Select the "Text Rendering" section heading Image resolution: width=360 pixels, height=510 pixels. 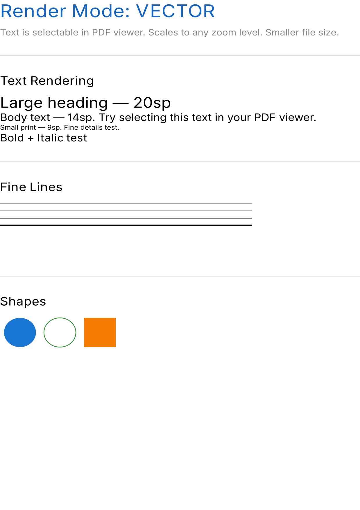coord(47,81)
